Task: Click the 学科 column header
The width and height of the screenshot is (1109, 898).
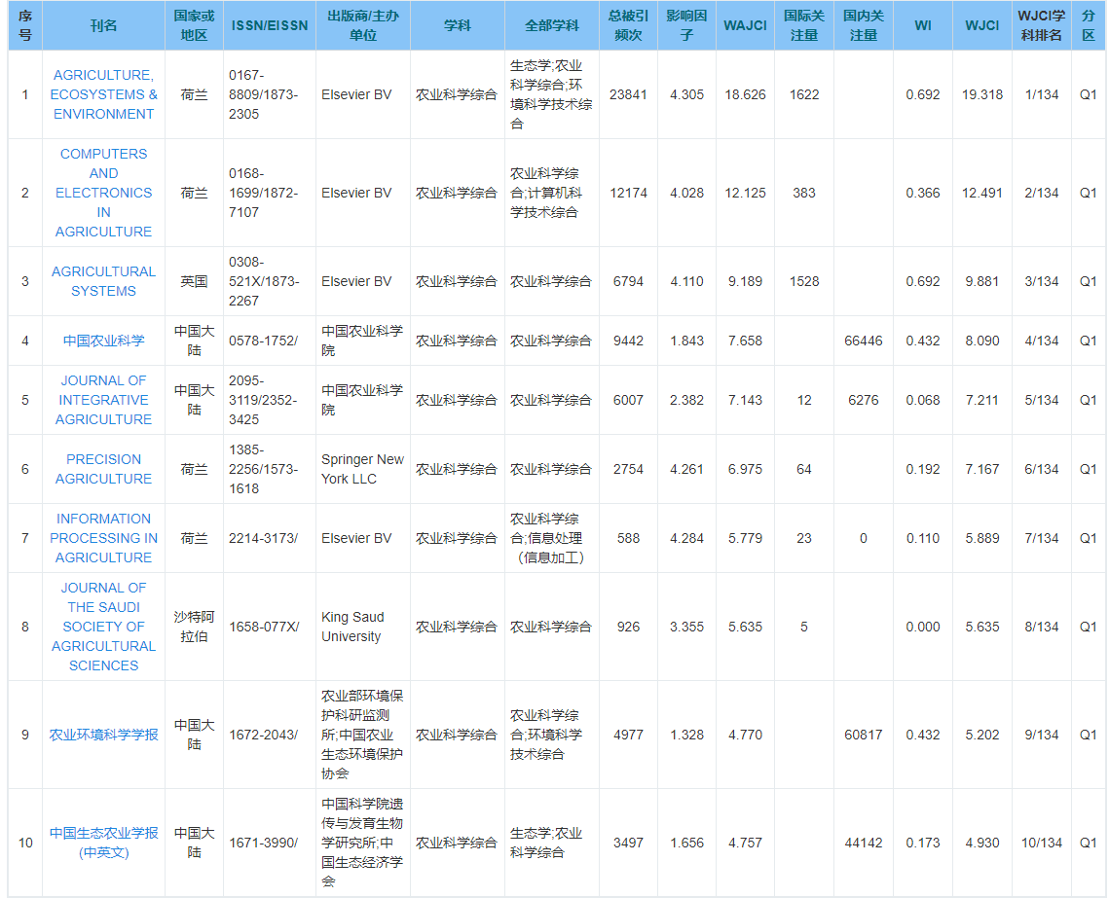Action: [x=458, y=25]
